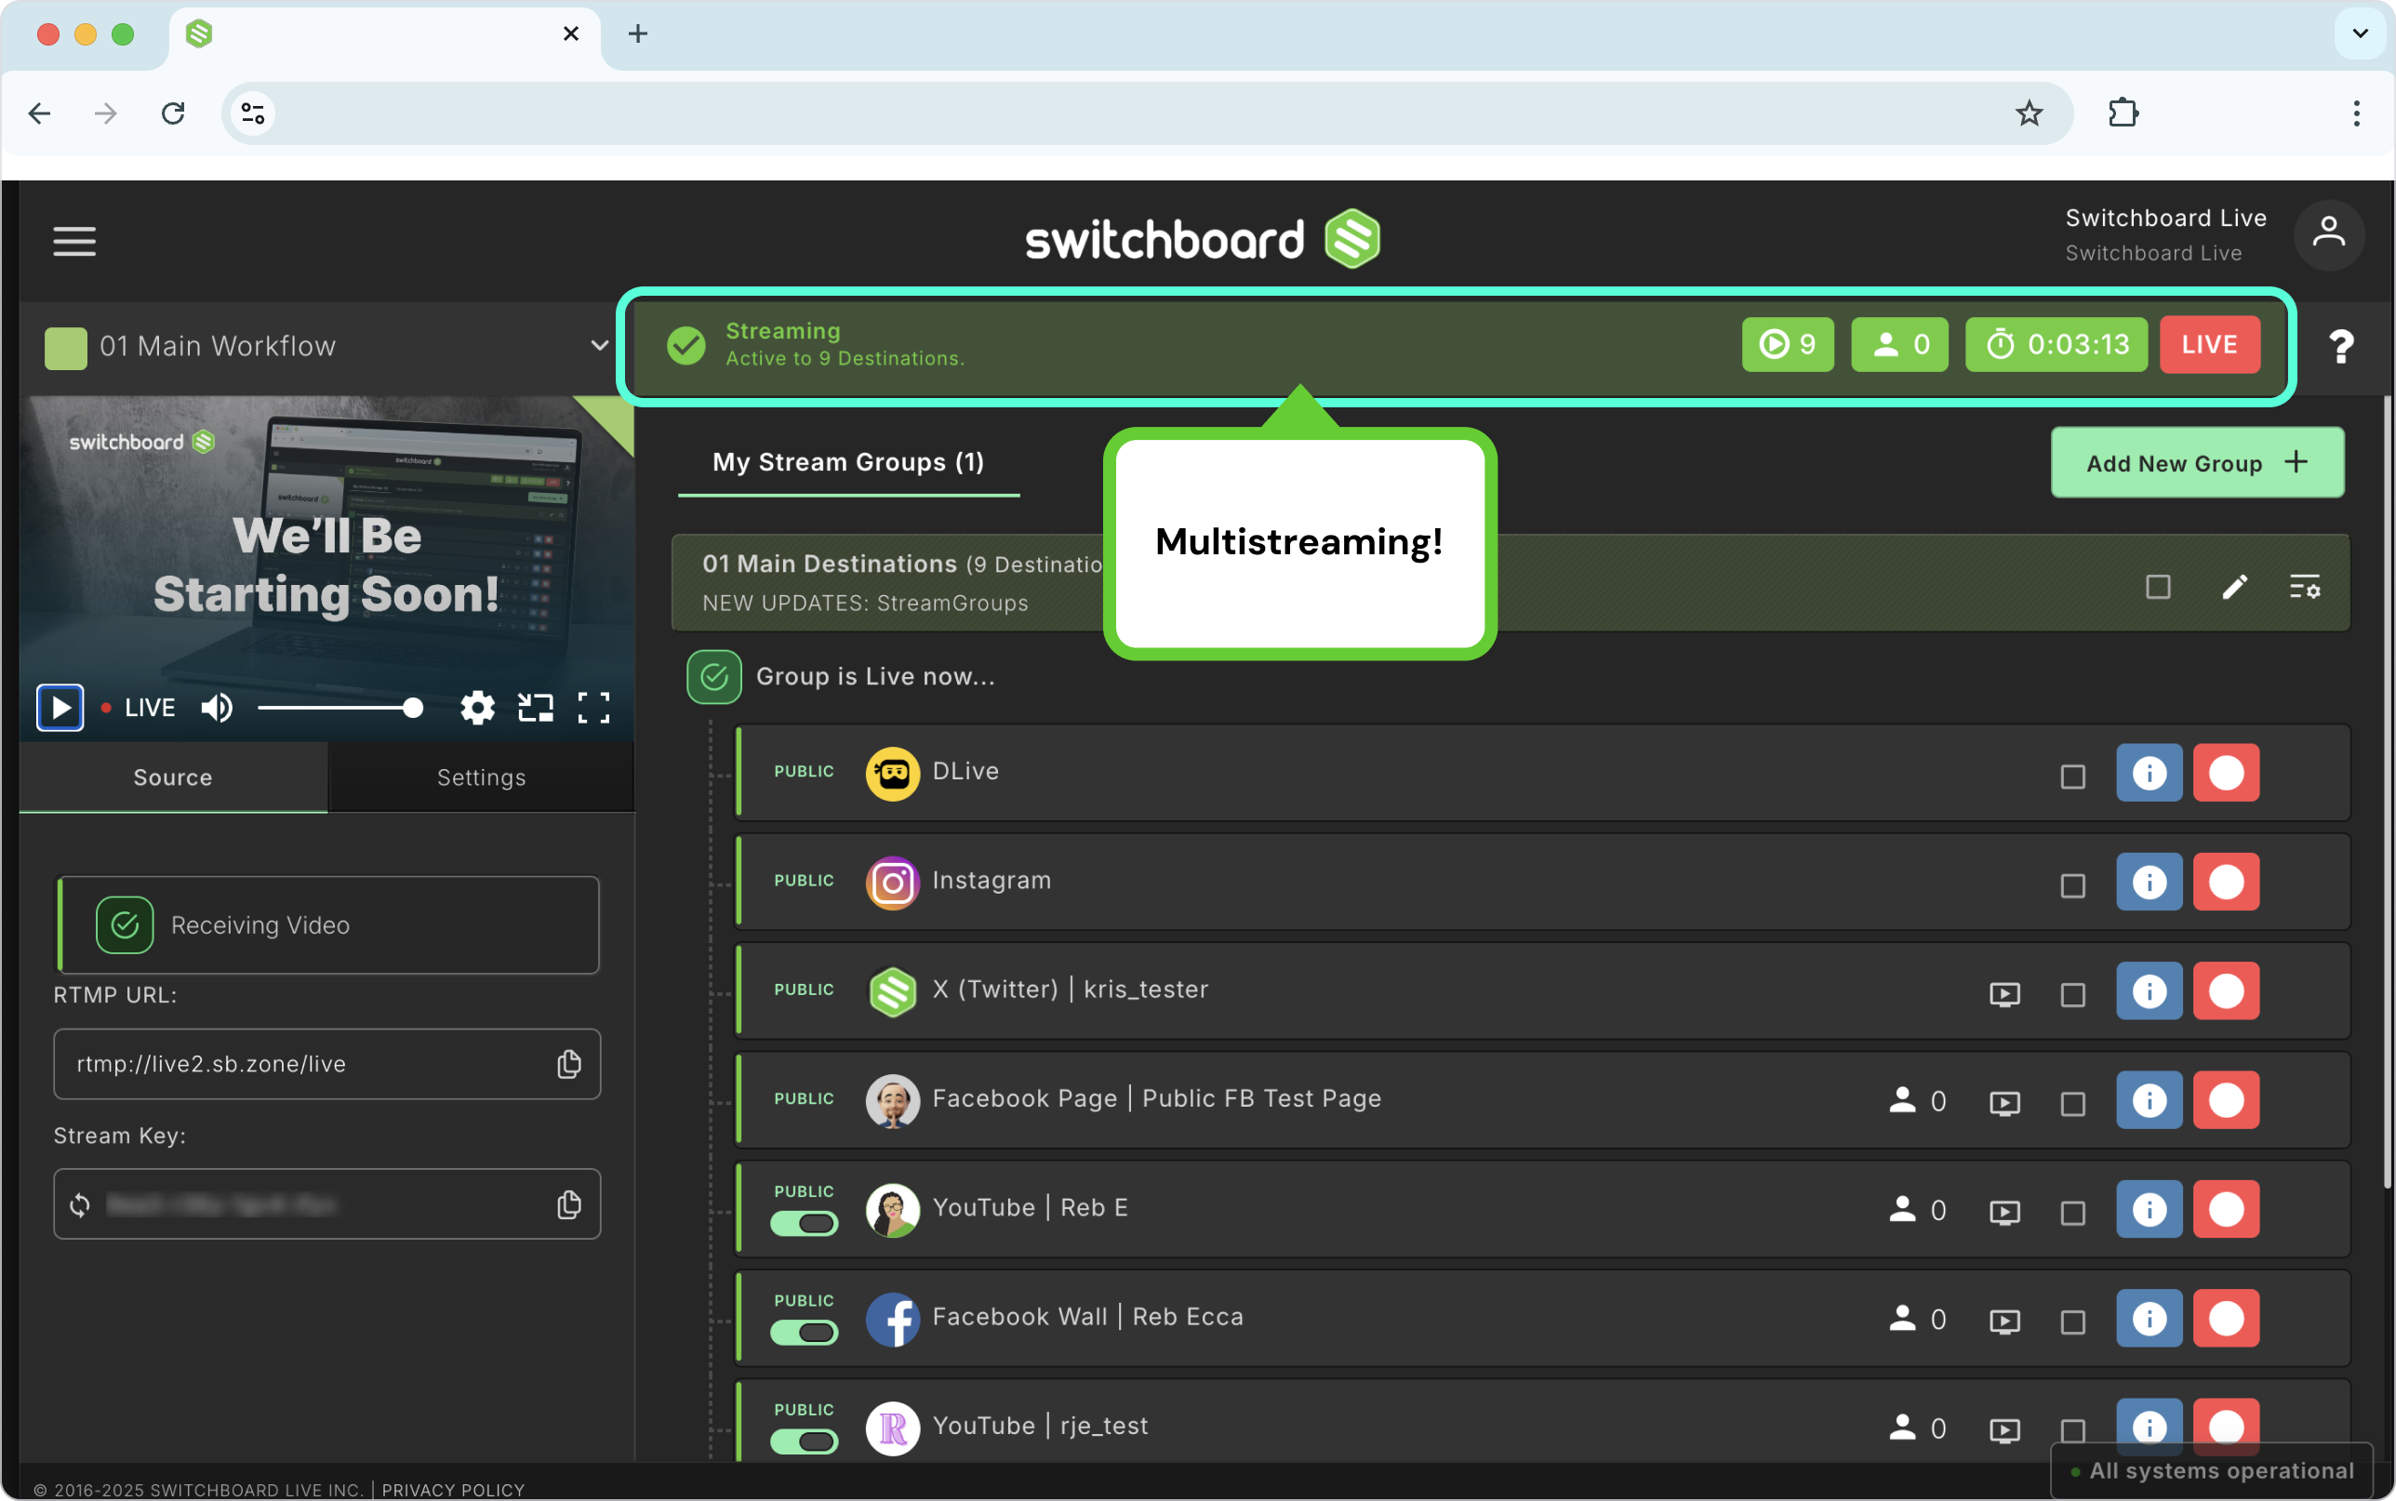Stop streaming to DLive
The image size is (2396, 1501).
pyautogui.click(x=2227, y=772)
